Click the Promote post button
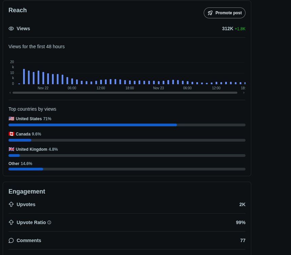This screenshot has height=255, width=291. (224, 13)
